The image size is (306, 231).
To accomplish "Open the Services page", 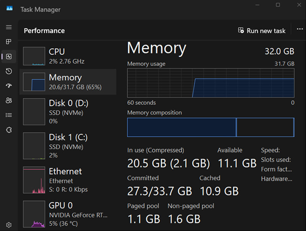I will [x=9, y=130].
